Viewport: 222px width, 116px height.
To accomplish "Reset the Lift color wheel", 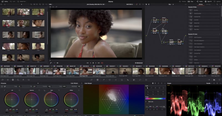I will pos(19,90).
